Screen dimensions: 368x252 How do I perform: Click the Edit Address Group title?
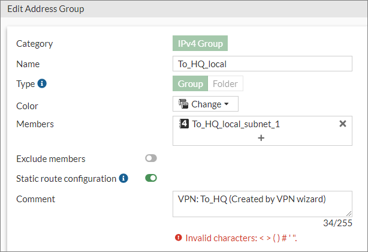pyautogui.click(x=46, y=9)
